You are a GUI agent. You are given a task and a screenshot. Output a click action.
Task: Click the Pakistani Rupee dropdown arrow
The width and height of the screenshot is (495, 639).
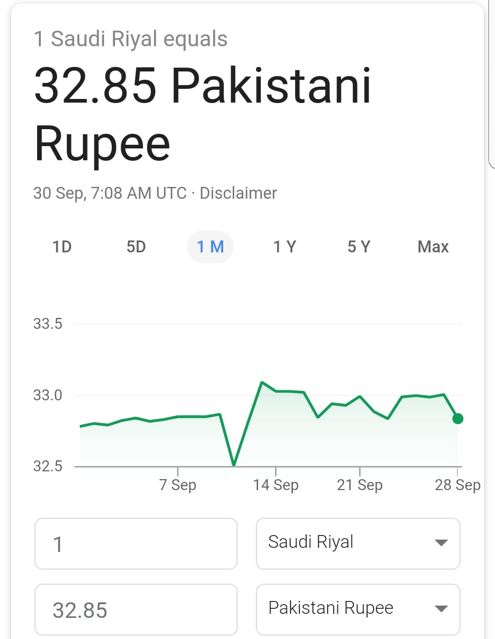coord(441,609)
